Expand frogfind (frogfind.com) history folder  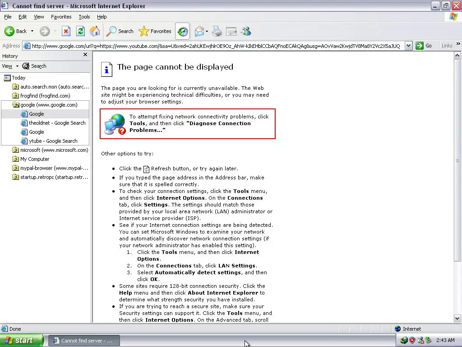[41, 96]
